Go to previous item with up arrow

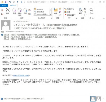[x=17, y=2]
